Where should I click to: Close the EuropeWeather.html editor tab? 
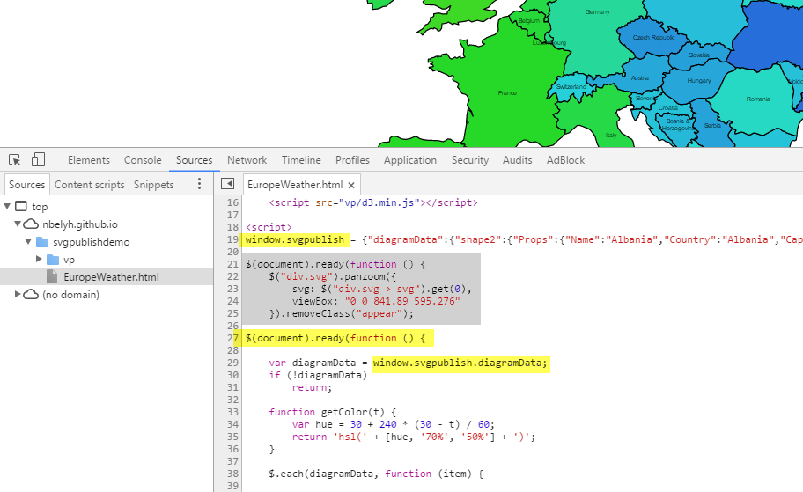351,186
